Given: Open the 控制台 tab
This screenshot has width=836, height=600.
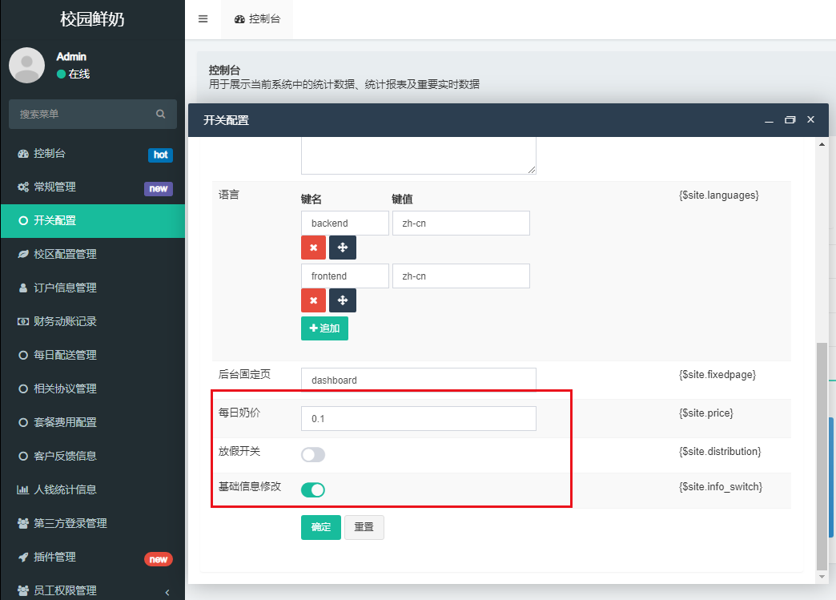Looking at the screenshot, I should (x=257, y=19).
